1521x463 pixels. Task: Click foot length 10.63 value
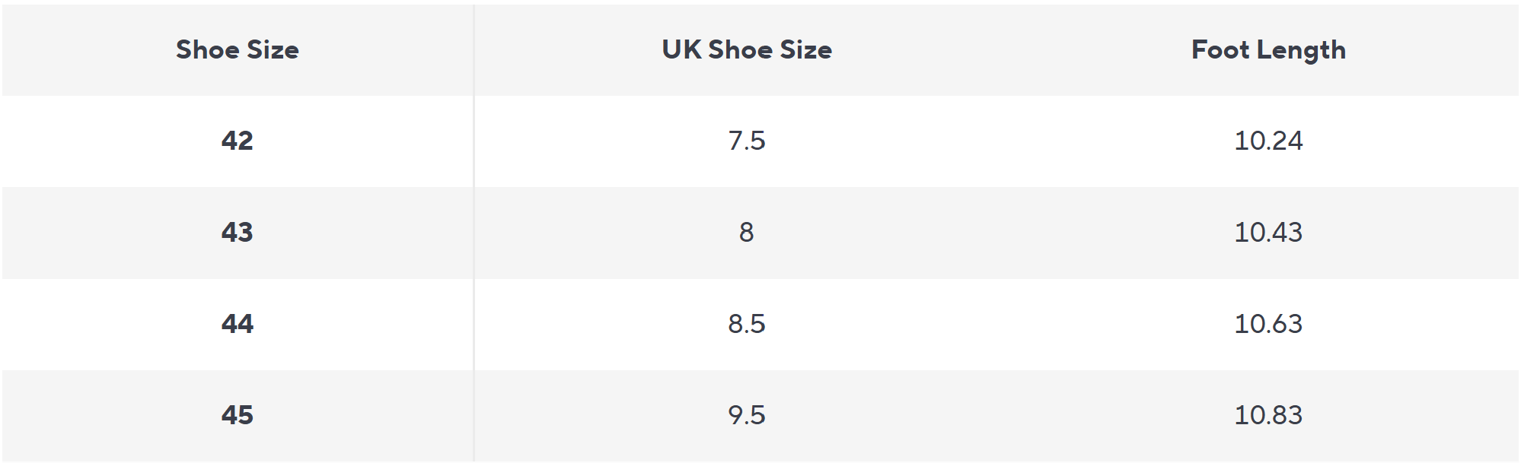click(x=1268, y=324)
